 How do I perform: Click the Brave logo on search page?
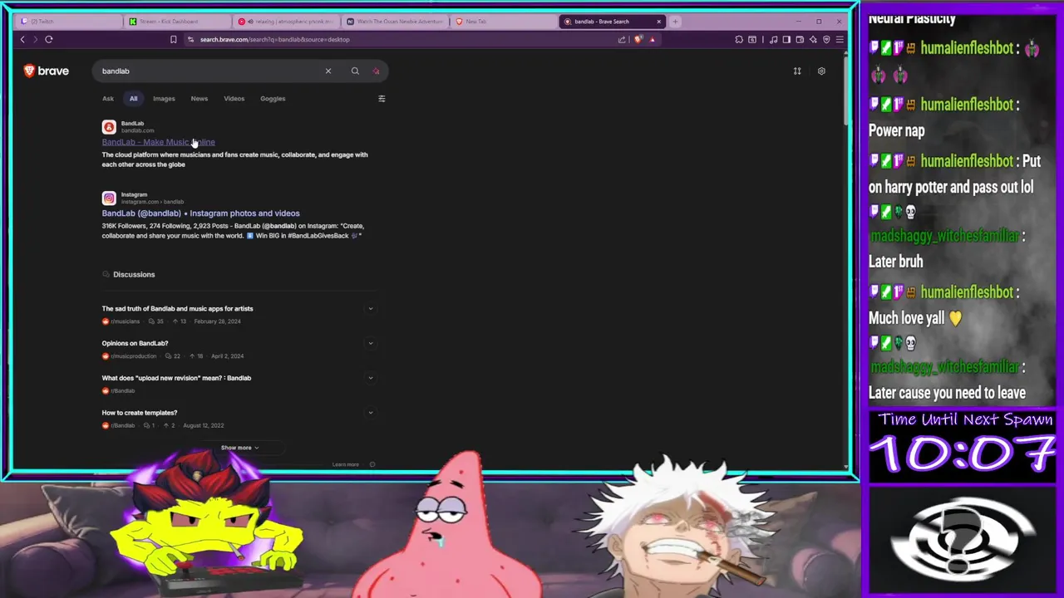[x=47, y=71]
